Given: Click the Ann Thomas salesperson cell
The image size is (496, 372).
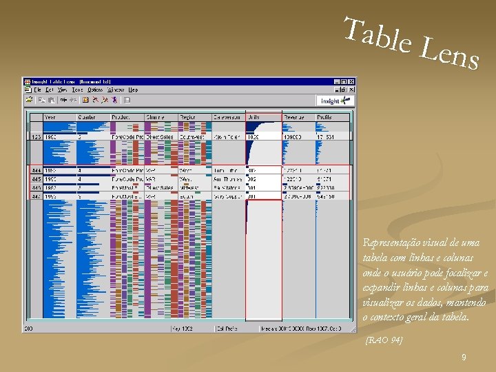Looking at the screenshot, I should click(x=229, y=179).
